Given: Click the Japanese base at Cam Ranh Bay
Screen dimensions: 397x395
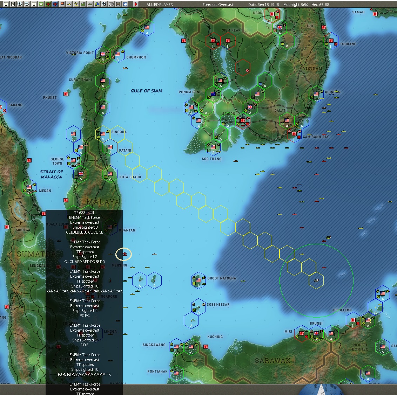Looking at the screenshot, I should point(294,134).
